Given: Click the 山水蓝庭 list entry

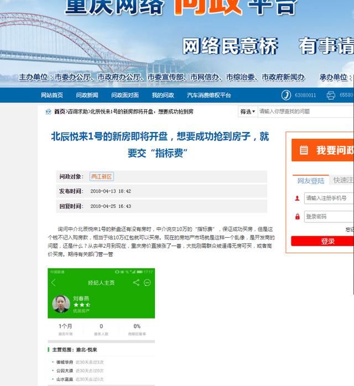Looking at the screenshot, I should click(65, 379).
